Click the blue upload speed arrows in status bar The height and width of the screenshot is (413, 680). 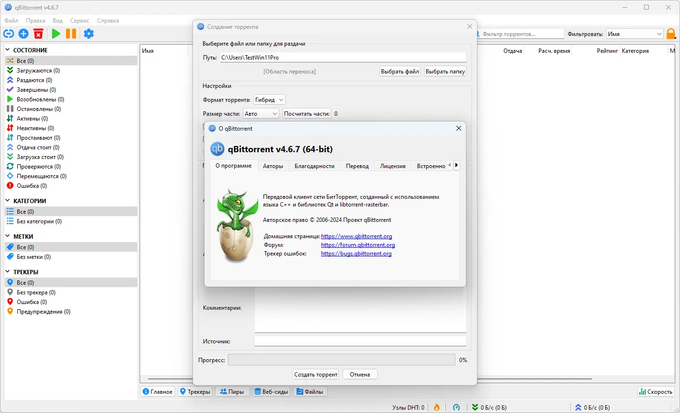click(578, 407)
